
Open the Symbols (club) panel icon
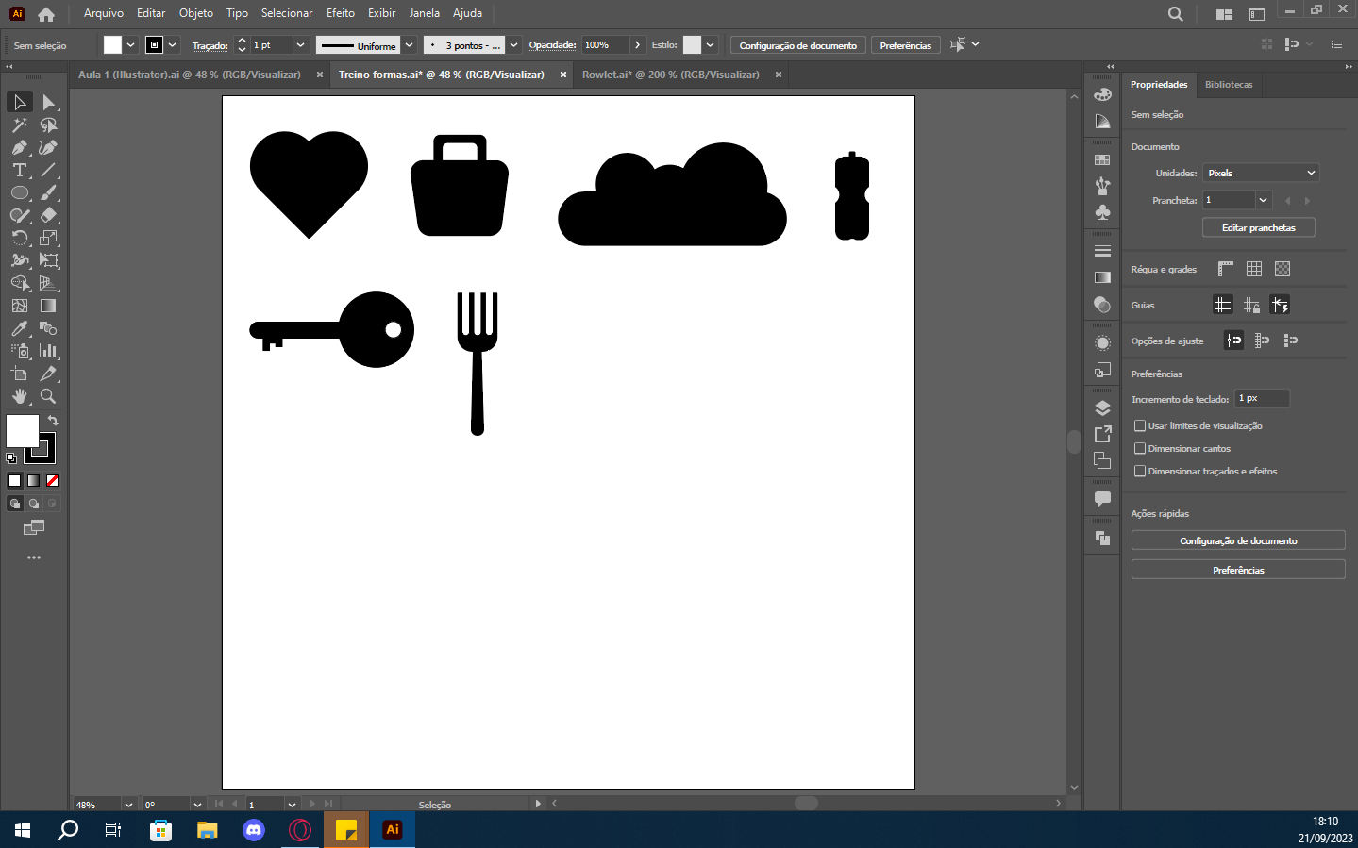(1102, 213)
